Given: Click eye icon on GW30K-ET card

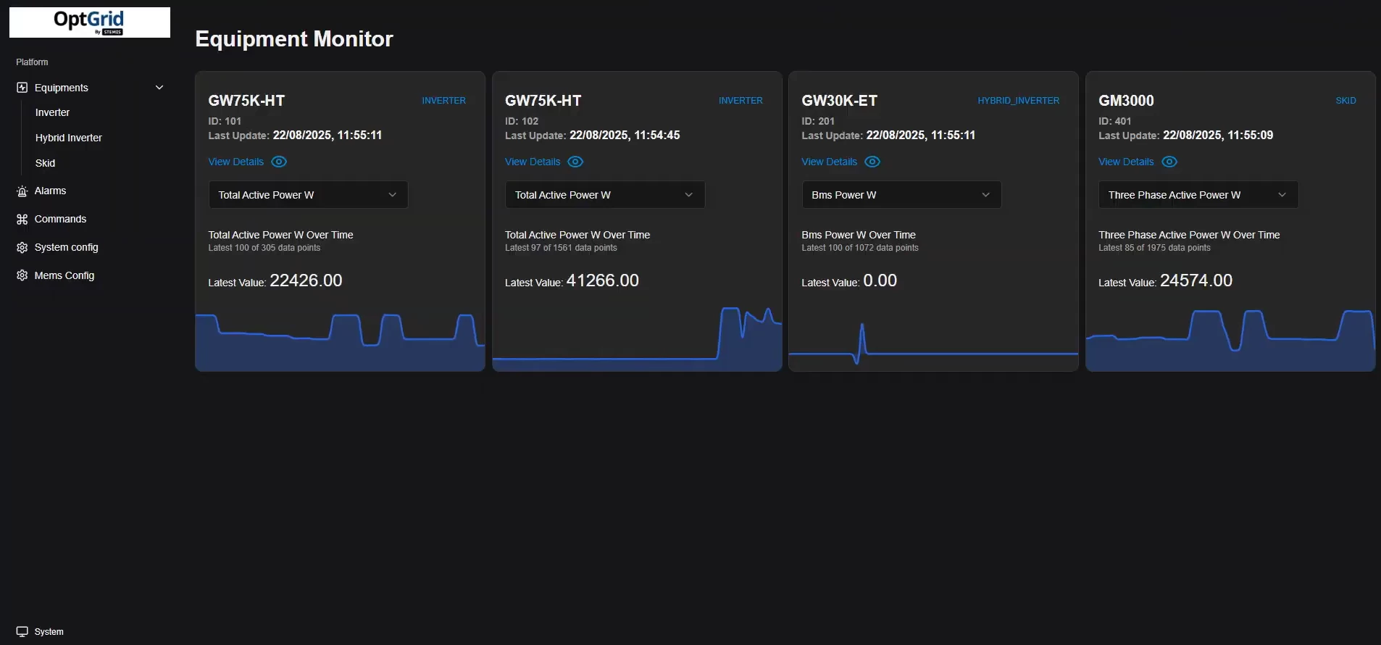Looking at the screenshot, I should pos(872,162).
